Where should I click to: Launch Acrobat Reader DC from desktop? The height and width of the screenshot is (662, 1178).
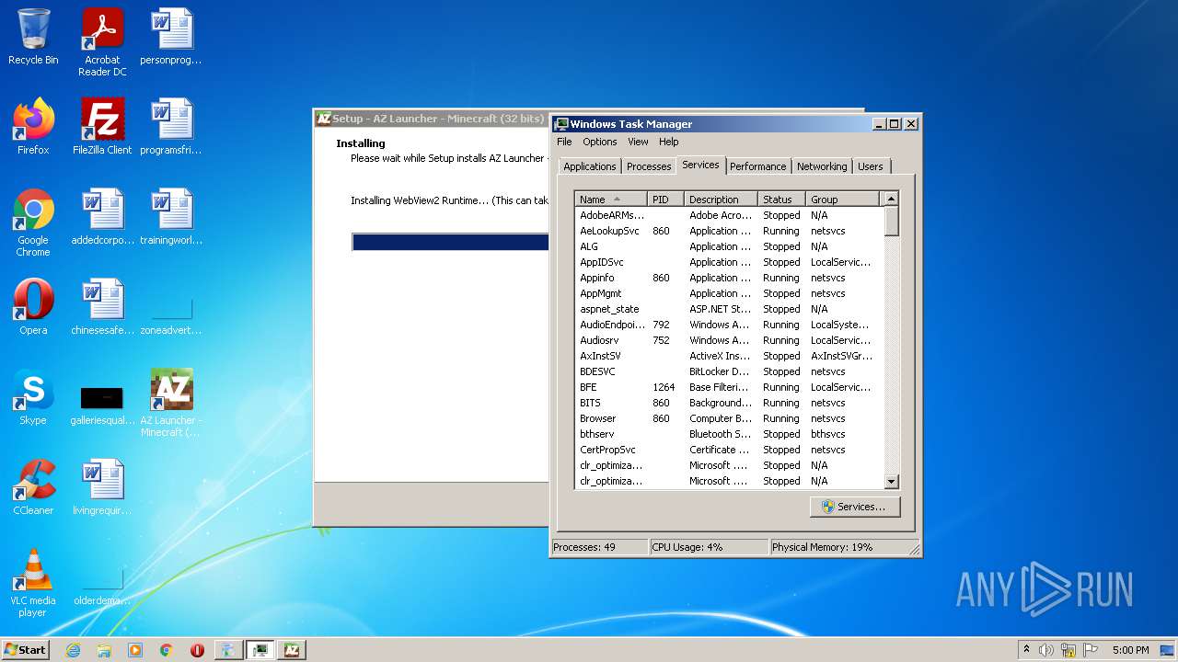(102, 41)
